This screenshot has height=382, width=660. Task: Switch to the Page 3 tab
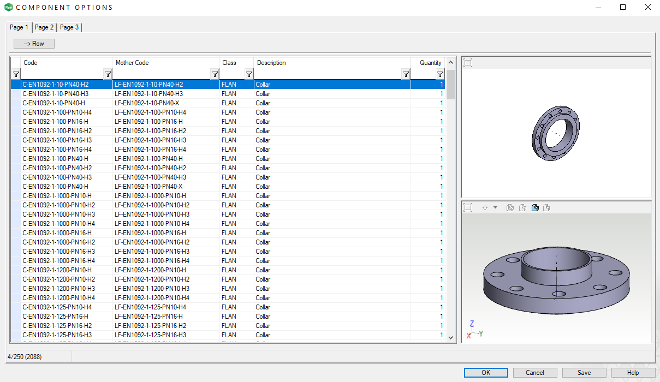(x=69, y=27)
